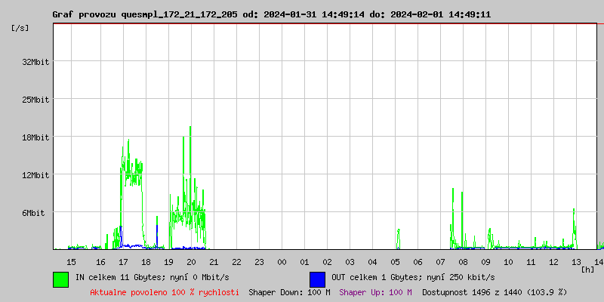Select the 6Mbit y-axis label
The height and width of the screenshot is (302, 604).
click(x=33, y=213)
